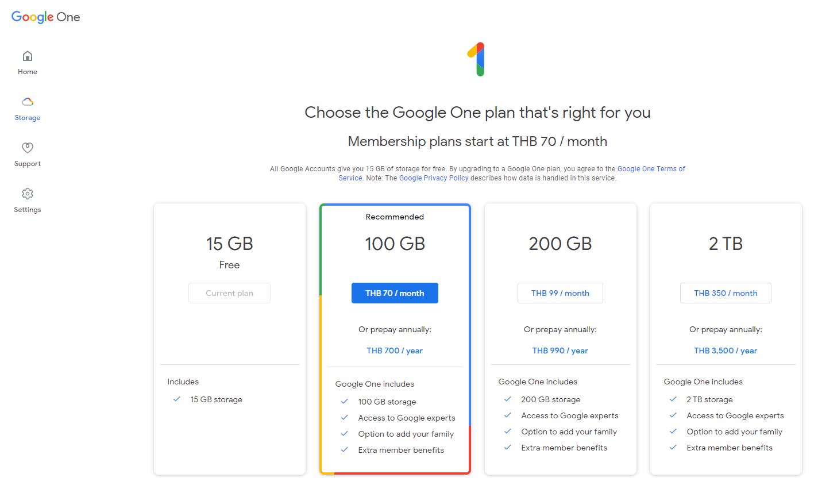Click the Support heart icon
The width and height of the screenshot is (818, 489).
pos(28,148)
